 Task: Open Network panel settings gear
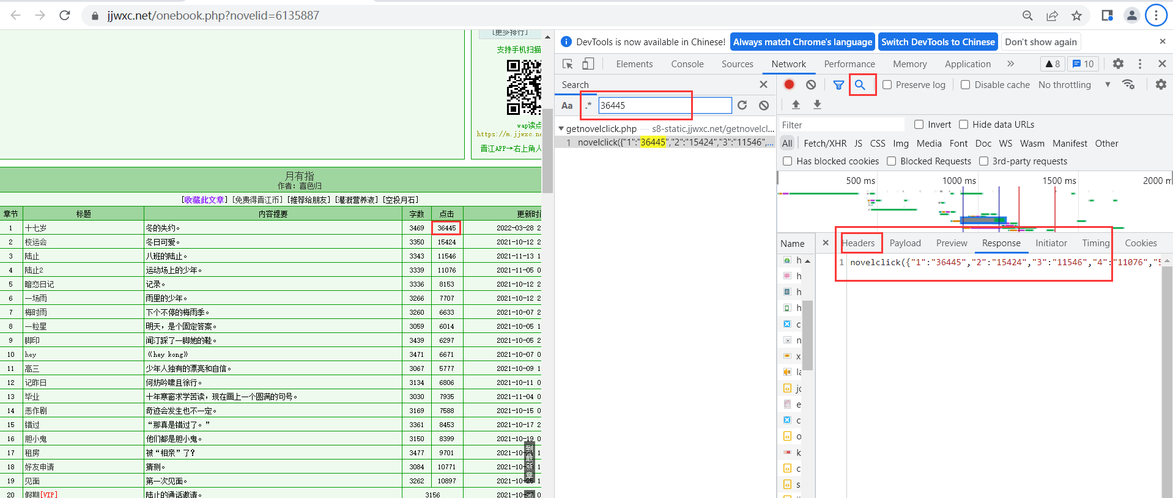(1161, 85)
